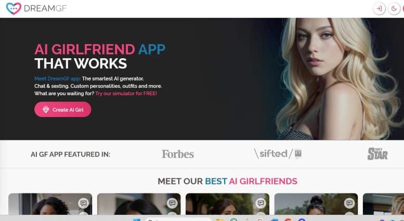Open chat icon on fourth girlfriend card

[349, 203]
